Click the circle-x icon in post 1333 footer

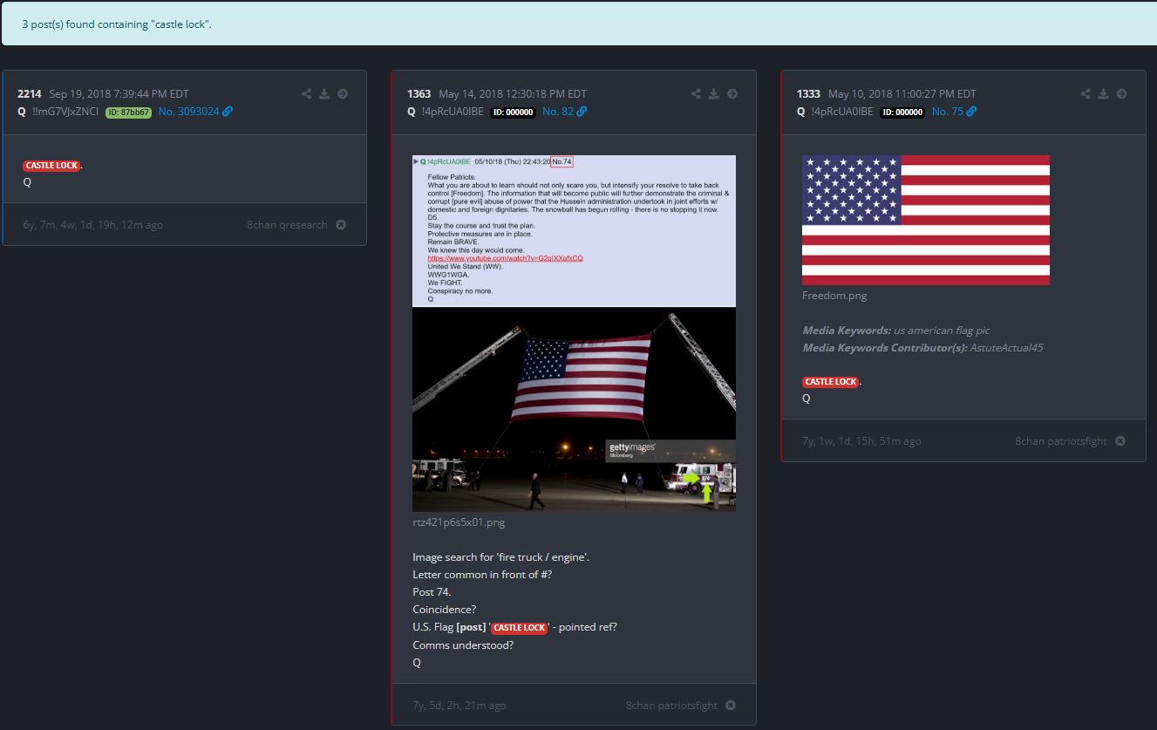coord(1120,441)
